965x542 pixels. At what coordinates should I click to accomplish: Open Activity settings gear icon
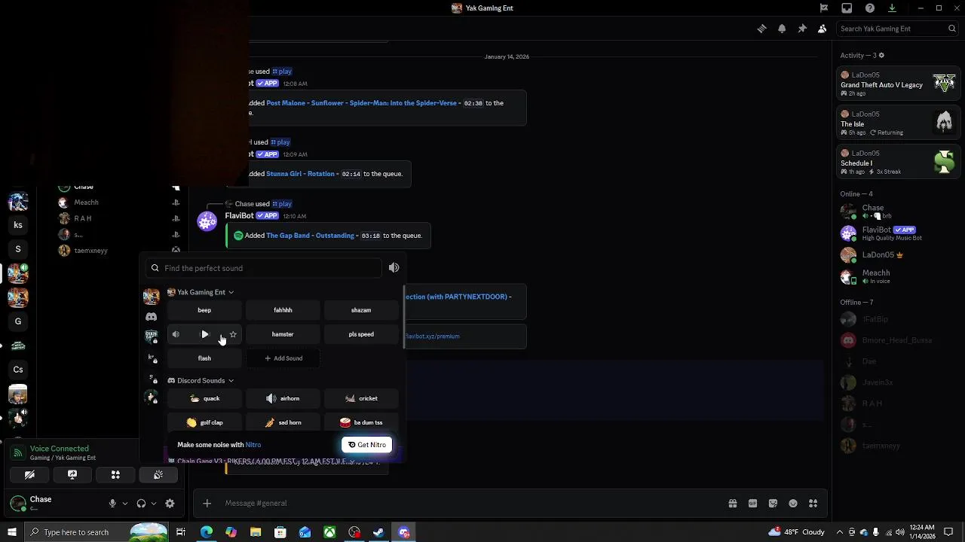[x=881, y=56]
